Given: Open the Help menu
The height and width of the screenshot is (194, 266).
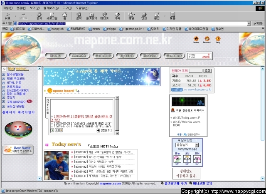Looking at the screenshot, I should tap(82, 8).
